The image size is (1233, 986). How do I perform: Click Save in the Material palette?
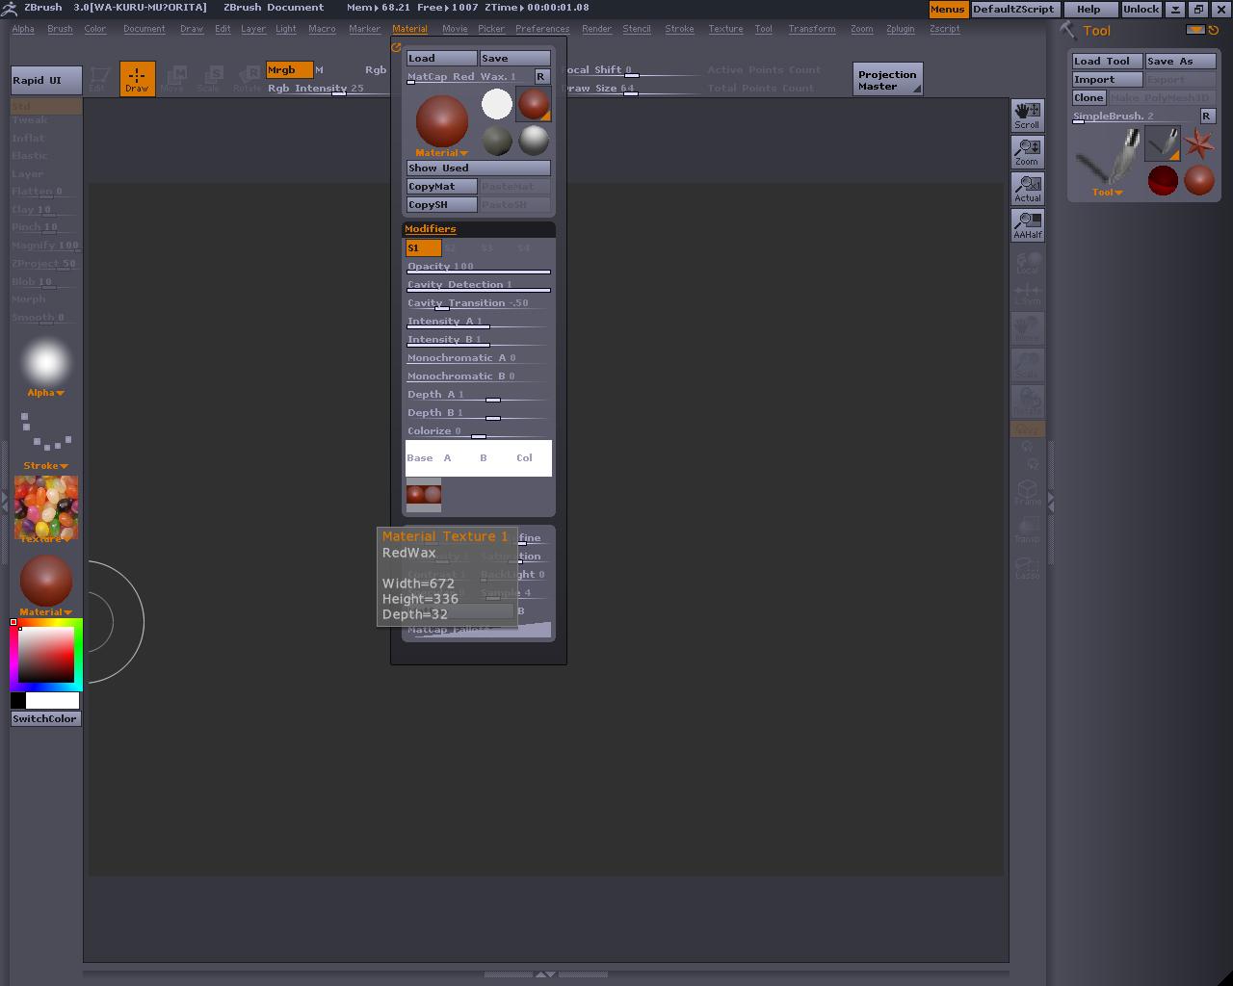[515, 59]
